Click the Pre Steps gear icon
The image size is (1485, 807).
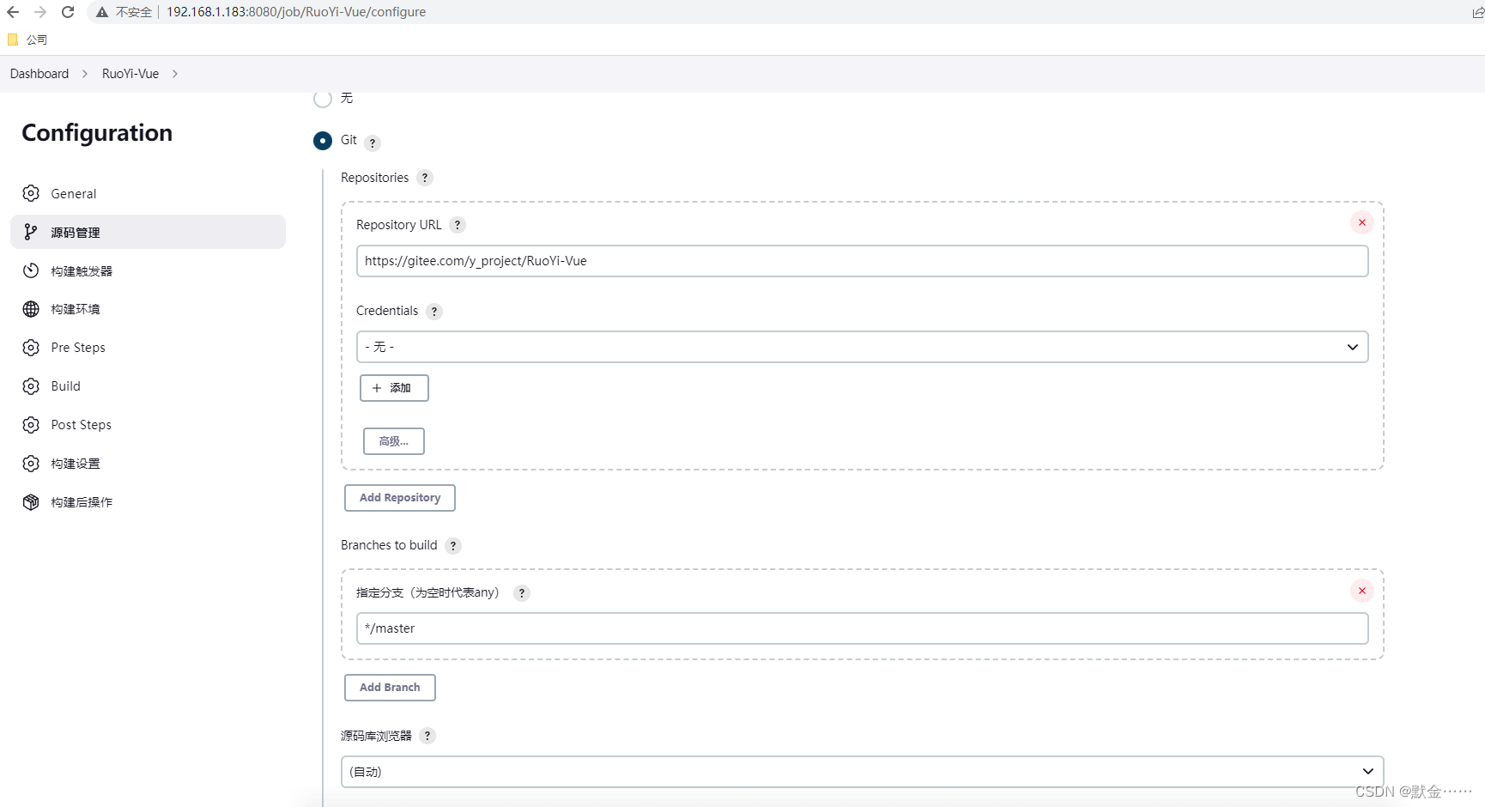(31, 348)
